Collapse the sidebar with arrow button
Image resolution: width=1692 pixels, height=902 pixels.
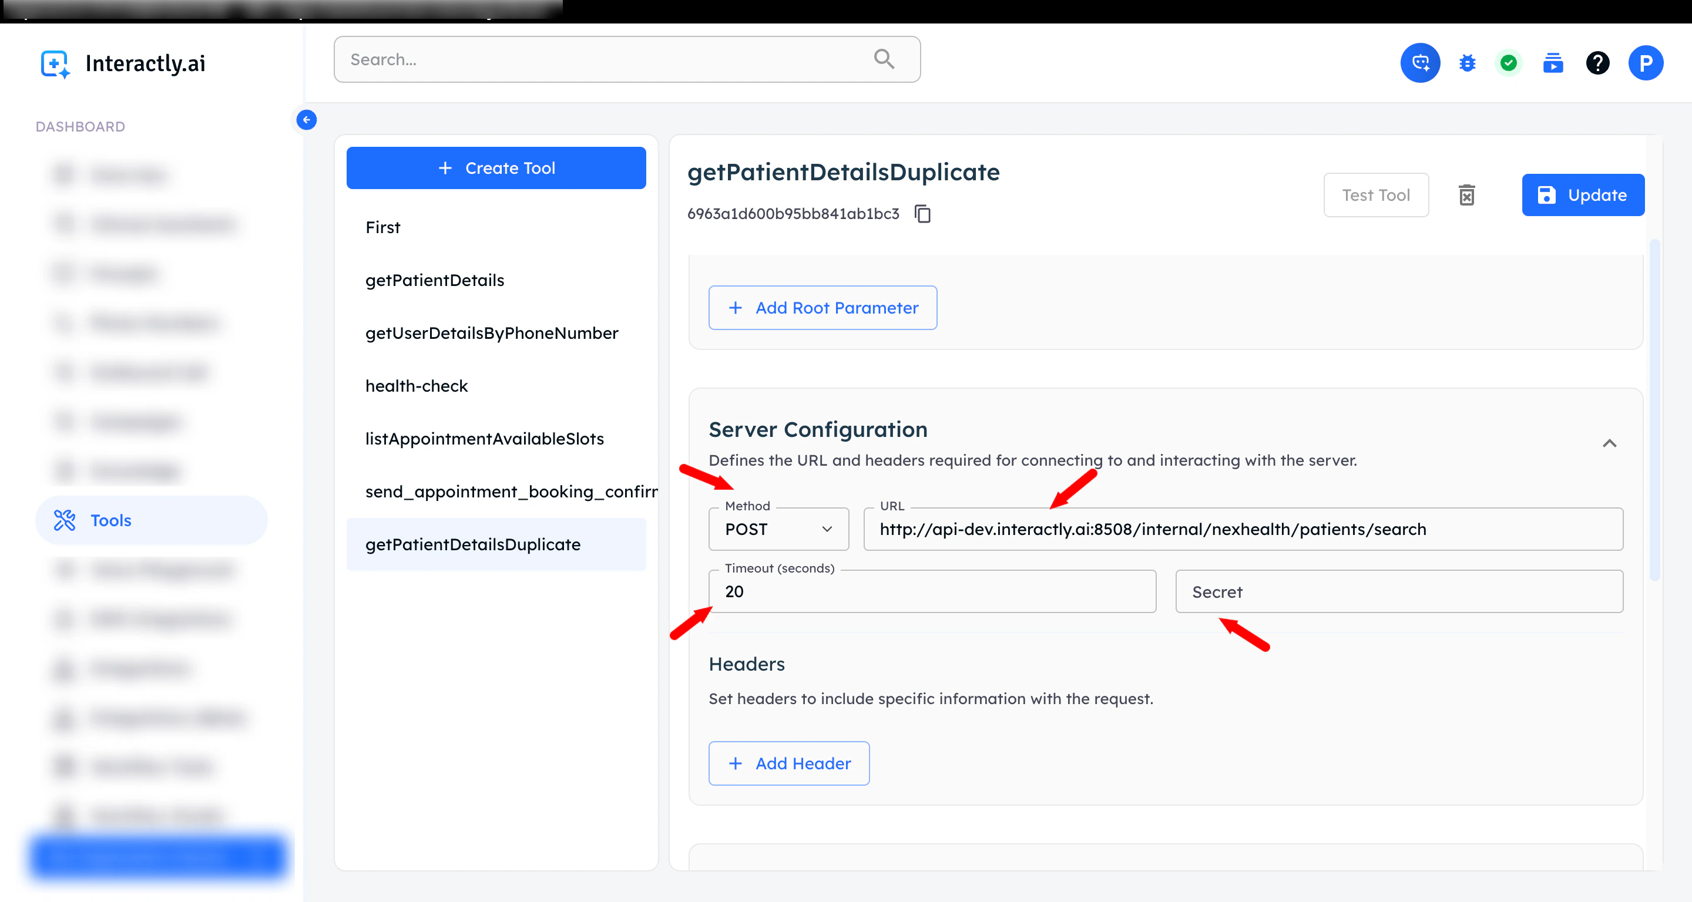(306, 120)
